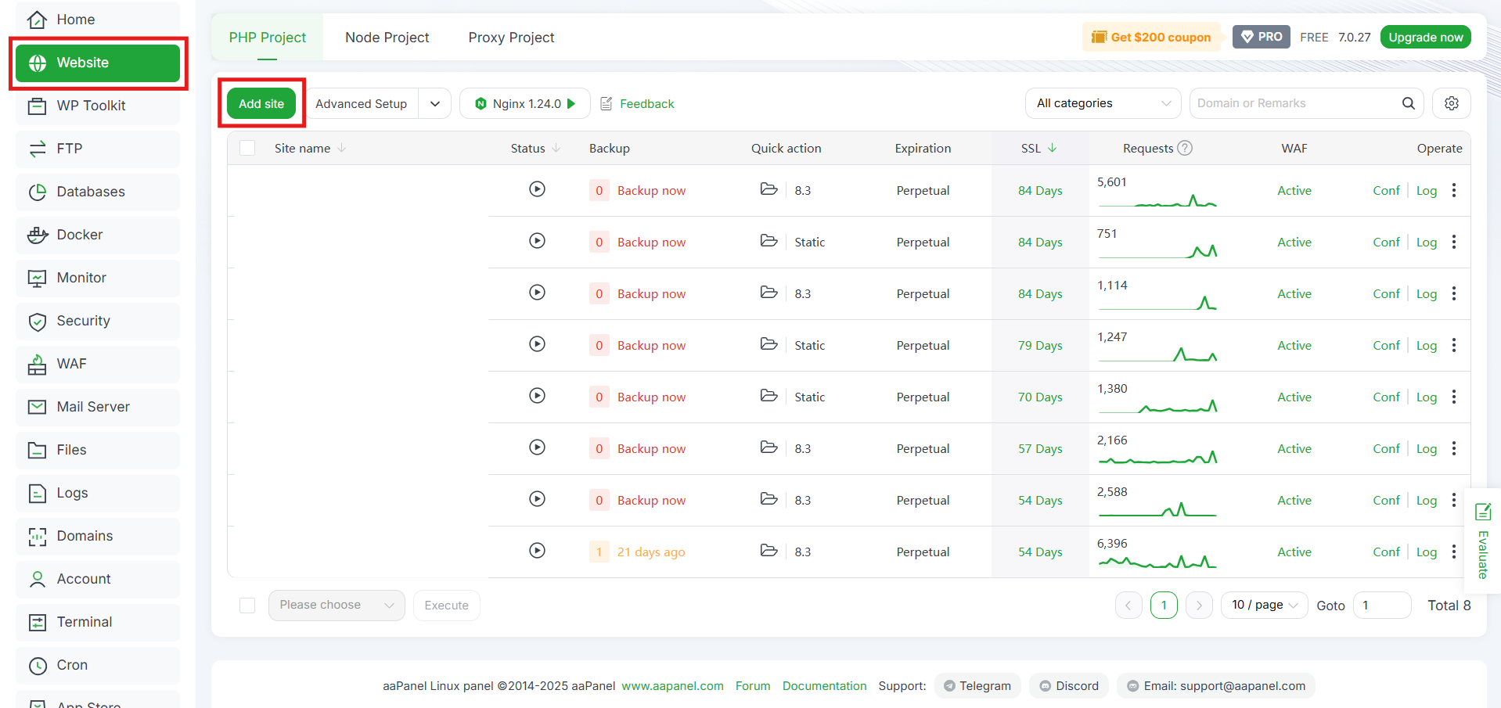Click the search magnifier icon

point(1408,103)
